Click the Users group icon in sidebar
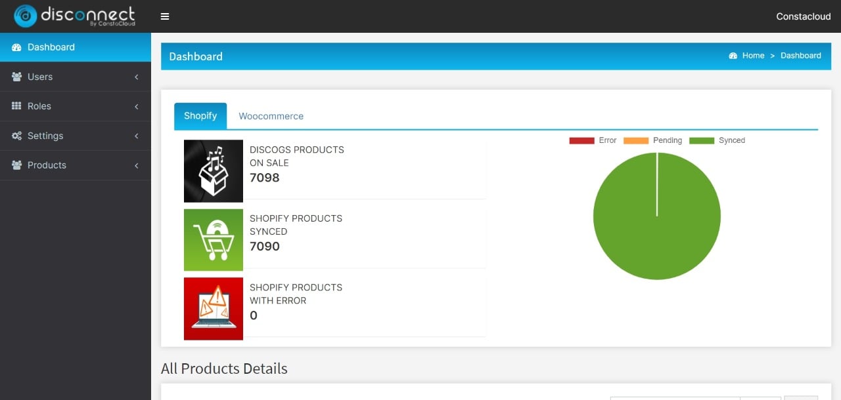This screenshot has height=400, width=841. click(17, 77)
